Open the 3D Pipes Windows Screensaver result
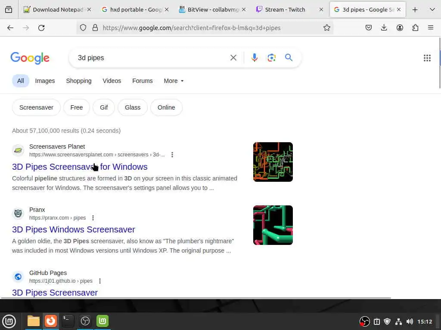441x330 pixels. click(x=73, y=229)
